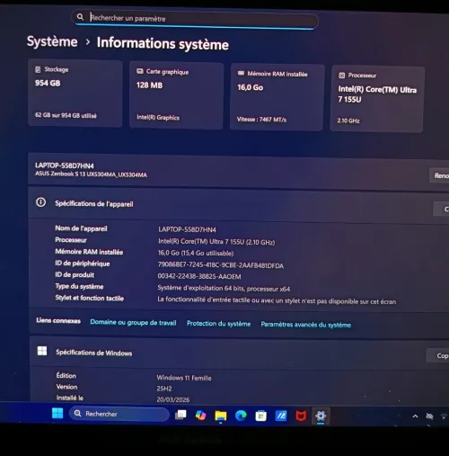Select 'Système d'exploitation 64 bits' value
This screenshot has width=449, height=456.
[x=224, y=289]
